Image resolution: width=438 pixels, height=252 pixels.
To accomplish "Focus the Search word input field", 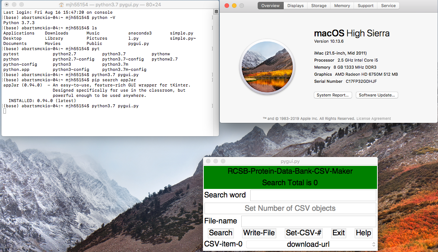I will [x=313, y=195].
